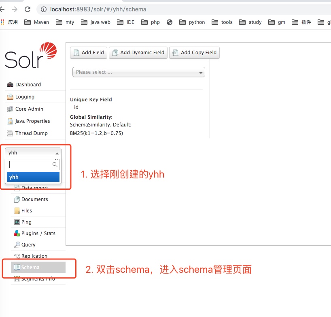
Task: Open the 'Please select ...' field dropdown
Action: click(138, 72)
